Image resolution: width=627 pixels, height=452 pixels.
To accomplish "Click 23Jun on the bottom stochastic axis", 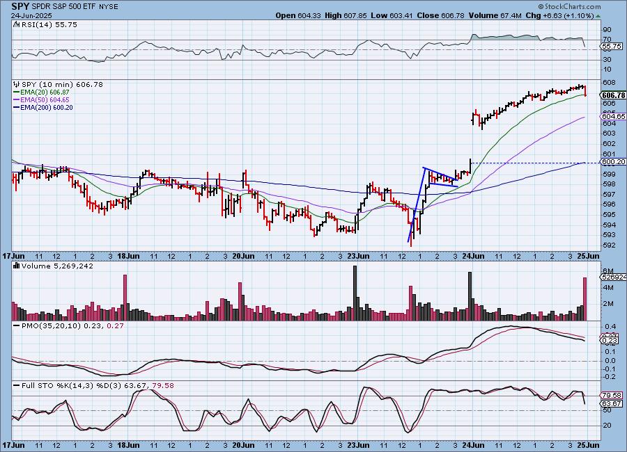I will pyautogui.click(x=358, y=445).
